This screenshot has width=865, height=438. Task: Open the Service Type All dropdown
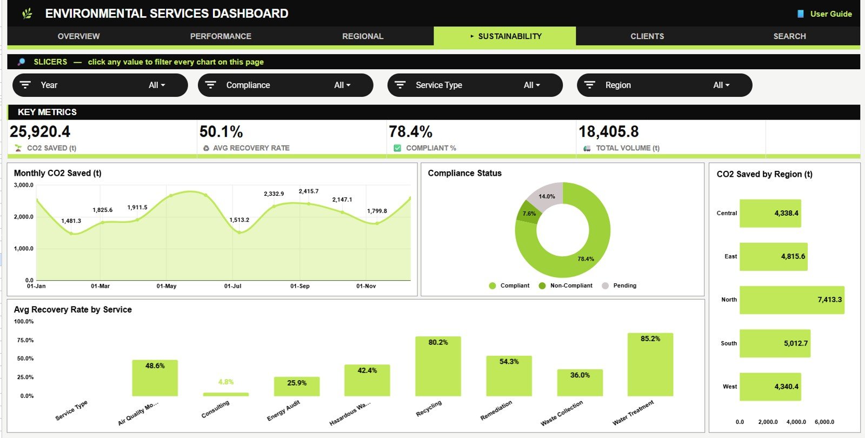[532, 85]
